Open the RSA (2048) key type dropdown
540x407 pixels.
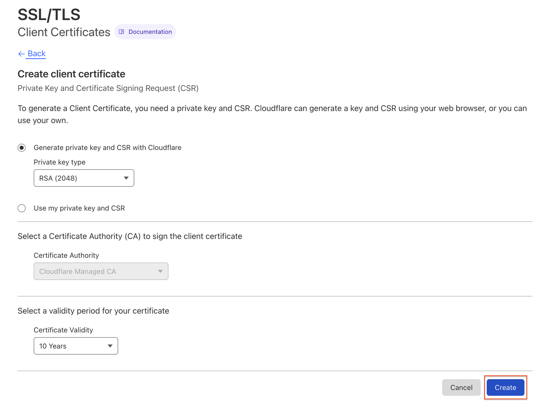pyautogui.click(x=83, y=178)
